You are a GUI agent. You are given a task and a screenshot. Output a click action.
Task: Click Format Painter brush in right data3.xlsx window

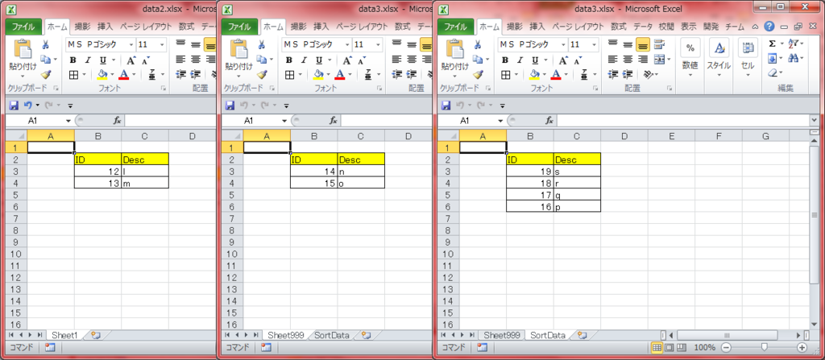(x=477, y=75)
